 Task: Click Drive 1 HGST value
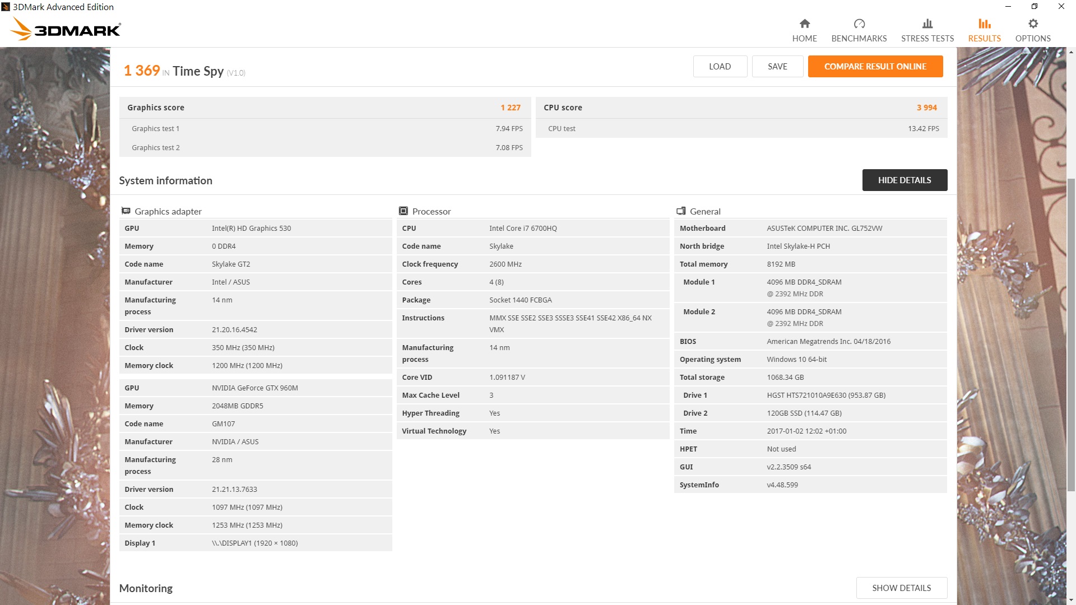(826, 395)
